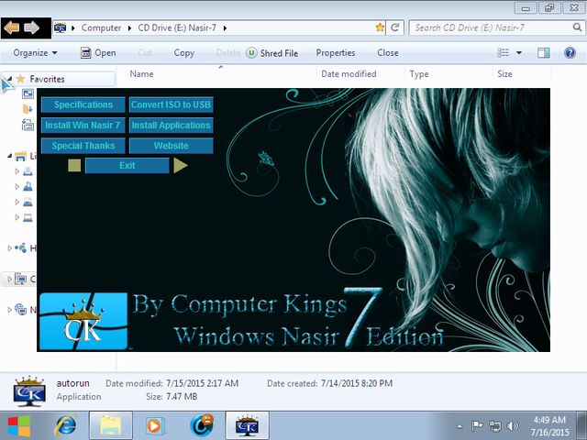Expand the Network tree node
This screenshot has width=587, height=440.
pos(9,310)
